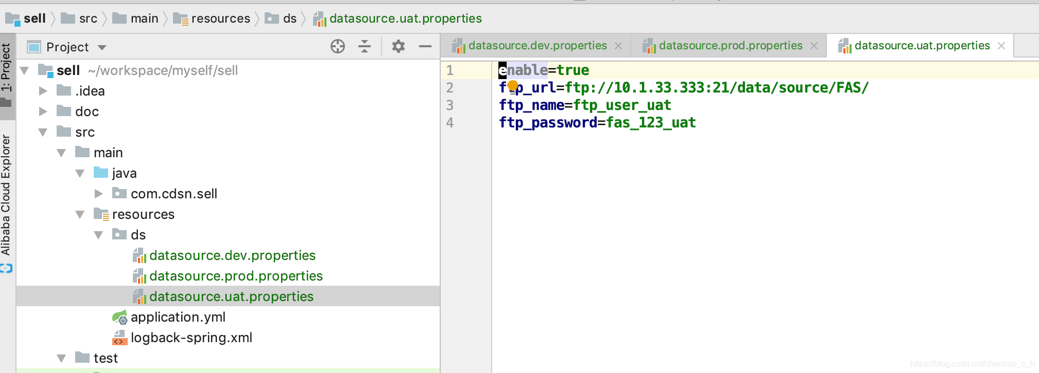This screenshot has width=1039, height=373.
Task: Select the resources folder in tree
Action: [143, 214]
